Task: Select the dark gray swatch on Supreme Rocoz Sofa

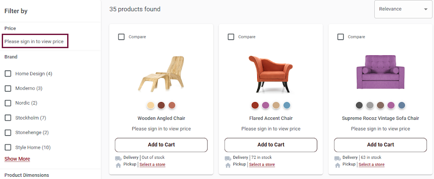Action: (x=359, y=105)
